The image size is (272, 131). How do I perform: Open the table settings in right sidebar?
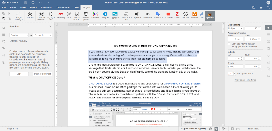(x=269, y=35)
